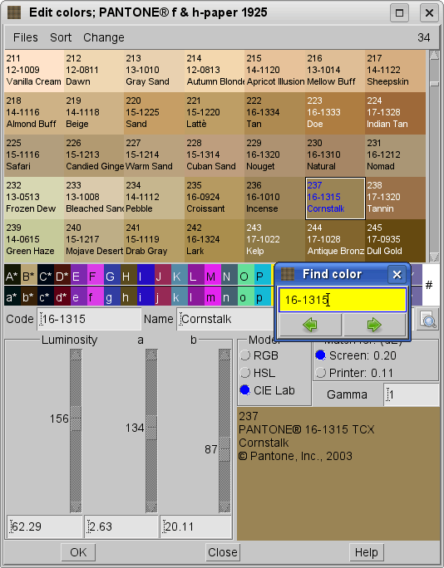Select the lowercase e group tile
This screenshot has height=568, width=444.
(78, 297)
